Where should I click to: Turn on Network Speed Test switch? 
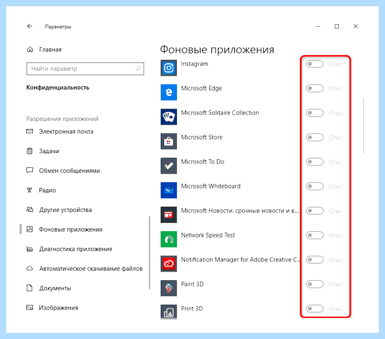315,236
